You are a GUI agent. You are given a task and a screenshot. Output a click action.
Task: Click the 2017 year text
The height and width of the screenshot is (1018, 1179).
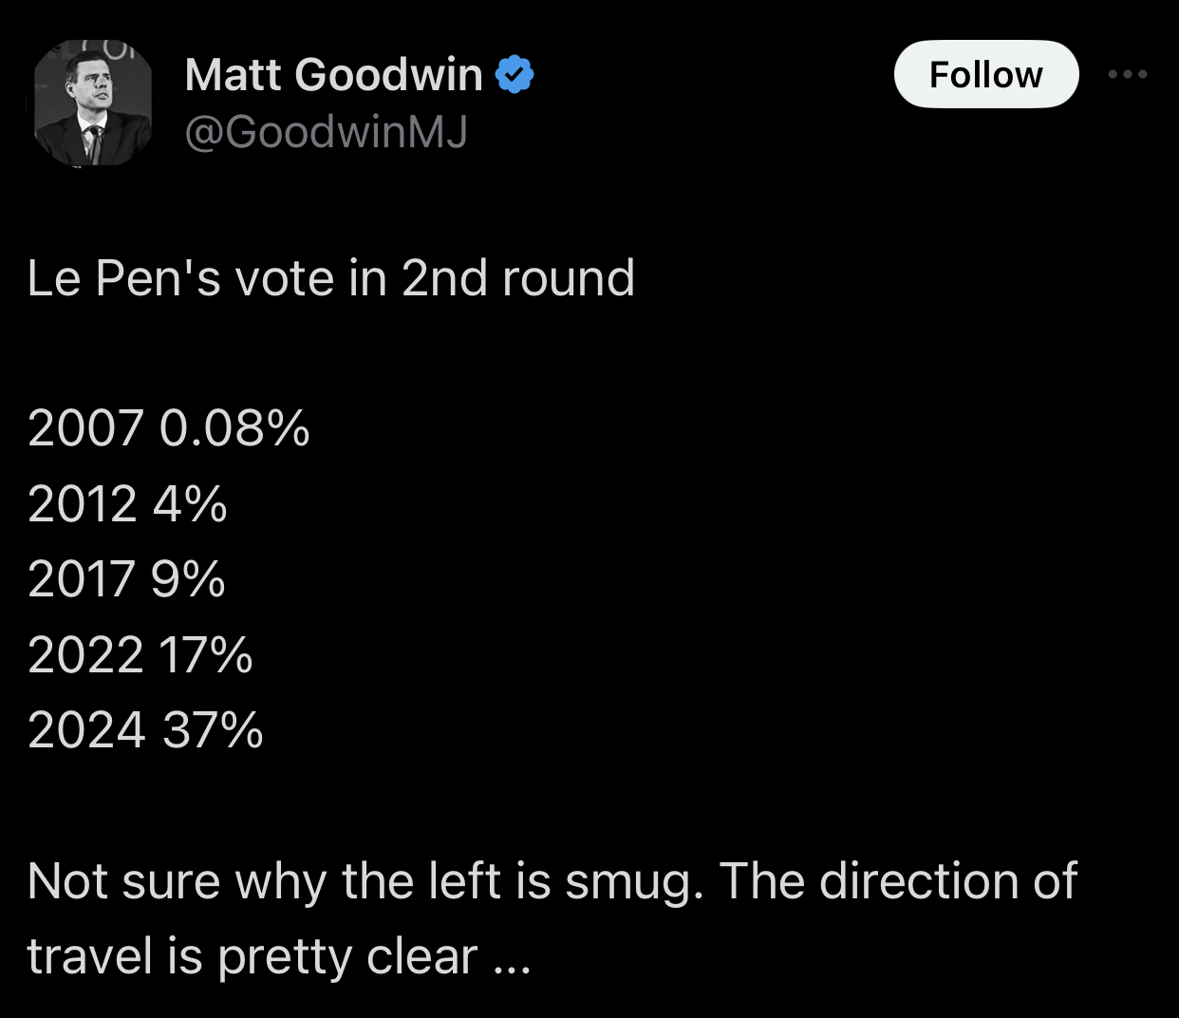click(82, 579)
